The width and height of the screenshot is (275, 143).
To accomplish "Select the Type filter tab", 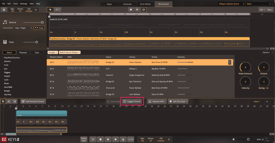I will [37, 52].
